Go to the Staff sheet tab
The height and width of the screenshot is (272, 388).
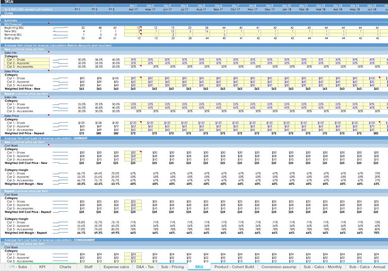[x=88, y=267]
